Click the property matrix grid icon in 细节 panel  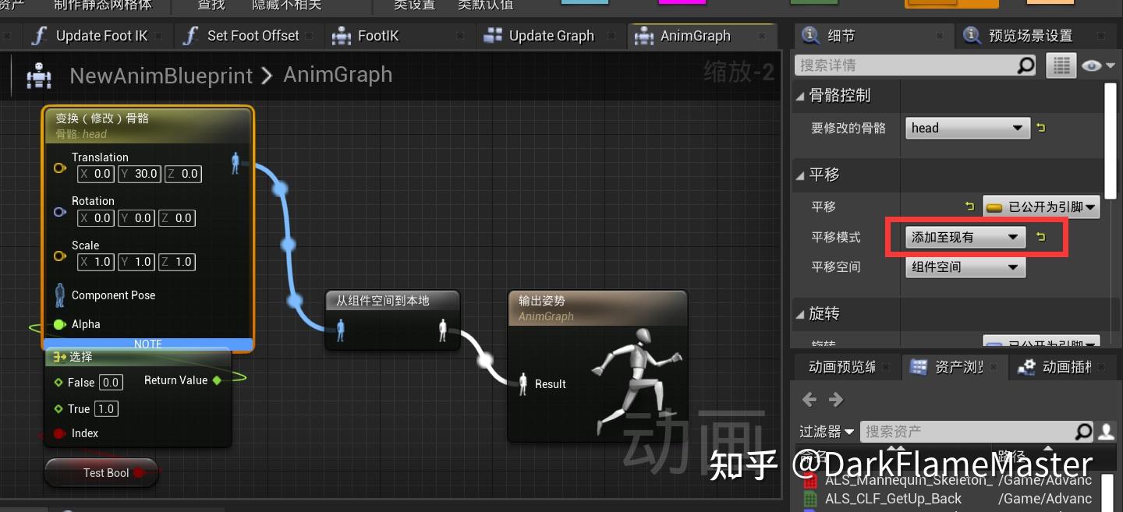point(1061,65)
